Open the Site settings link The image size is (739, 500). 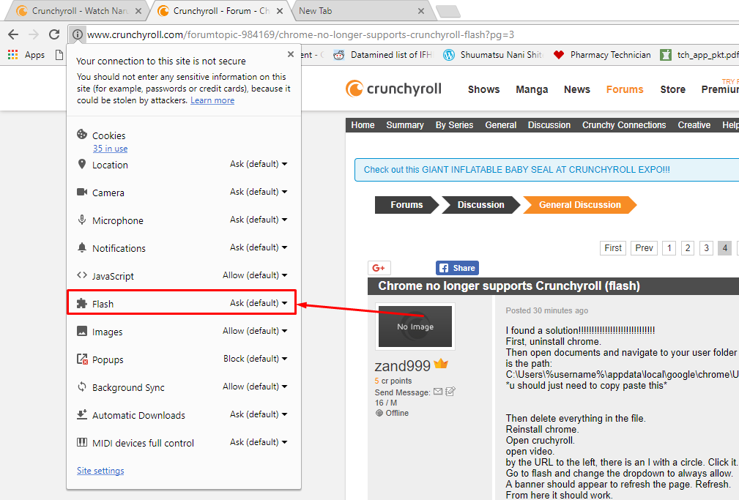tap(100, 470)
